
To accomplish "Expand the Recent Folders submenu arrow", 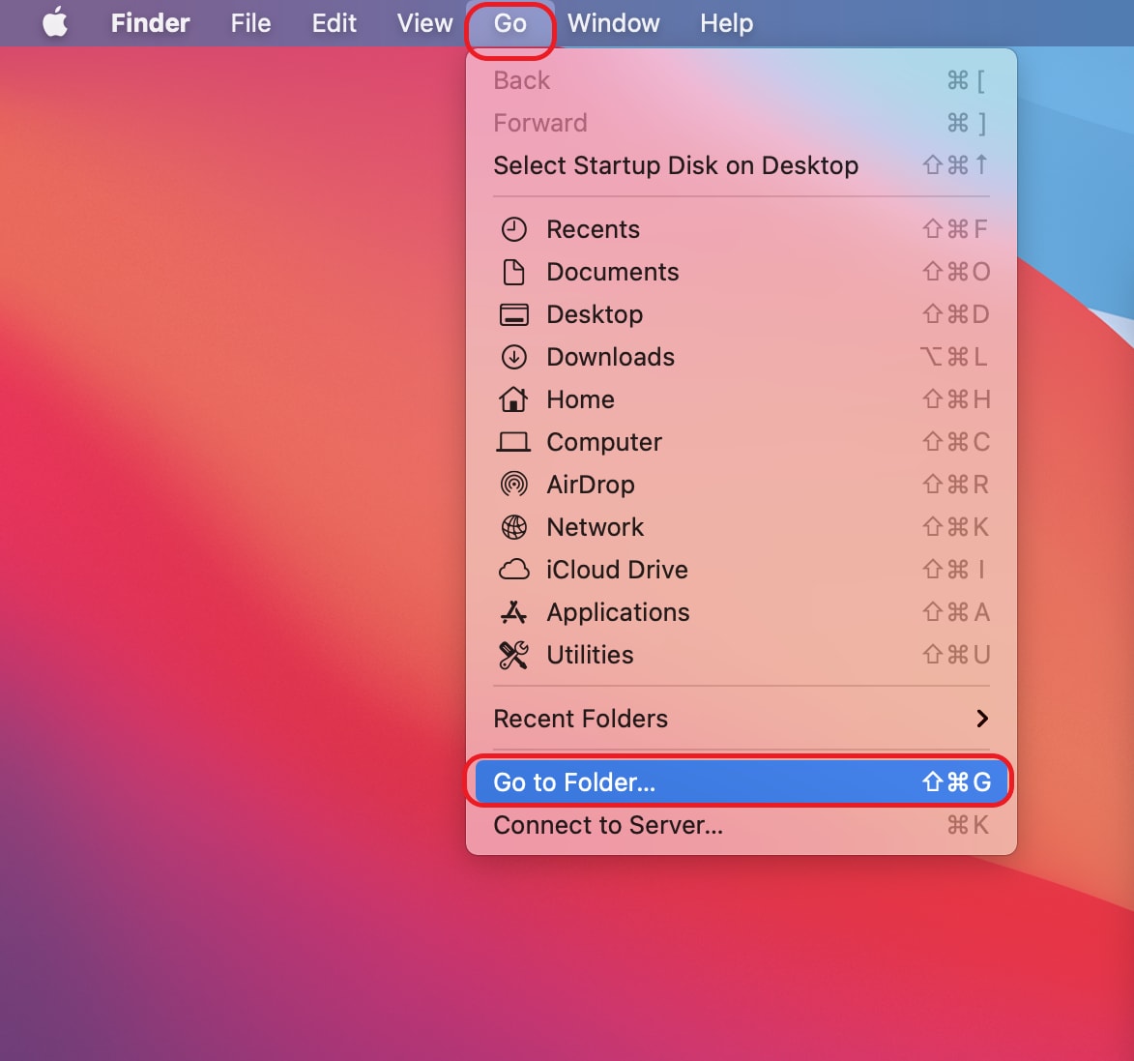I will pos(981,719).
